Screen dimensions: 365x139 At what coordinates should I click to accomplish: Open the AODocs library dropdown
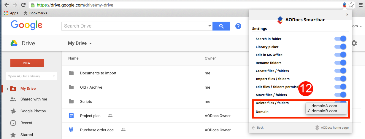tap(31, 76)
